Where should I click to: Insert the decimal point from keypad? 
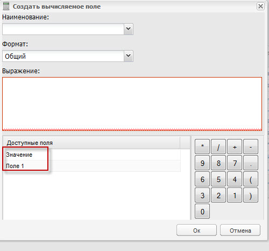click(251, 163)
